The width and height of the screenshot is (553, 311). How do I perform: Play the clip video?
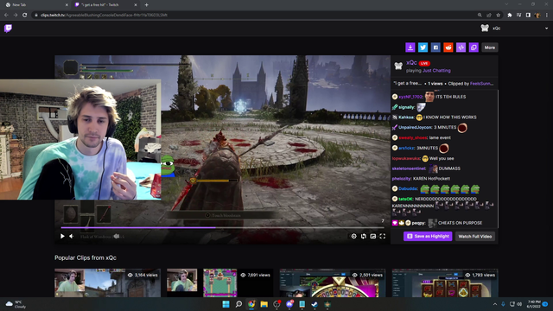[x=62, y=236]
